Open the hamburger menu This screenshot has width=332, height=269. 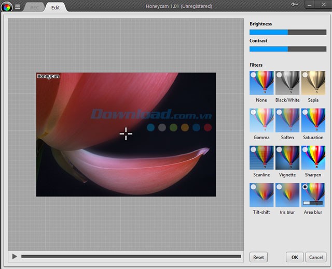17,7
